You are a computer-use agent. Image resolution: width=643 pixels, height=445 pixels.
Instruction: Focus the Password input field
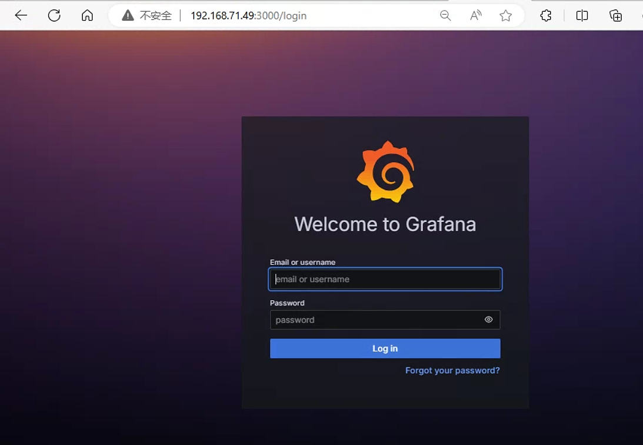385,320
